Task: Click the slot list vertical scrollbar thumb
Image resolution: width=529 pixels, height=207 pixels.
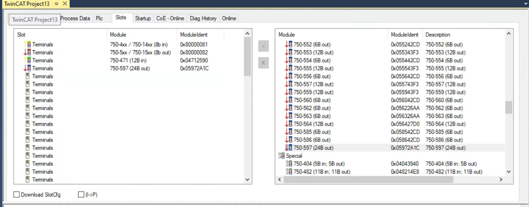Action: (x=247, y=56)
